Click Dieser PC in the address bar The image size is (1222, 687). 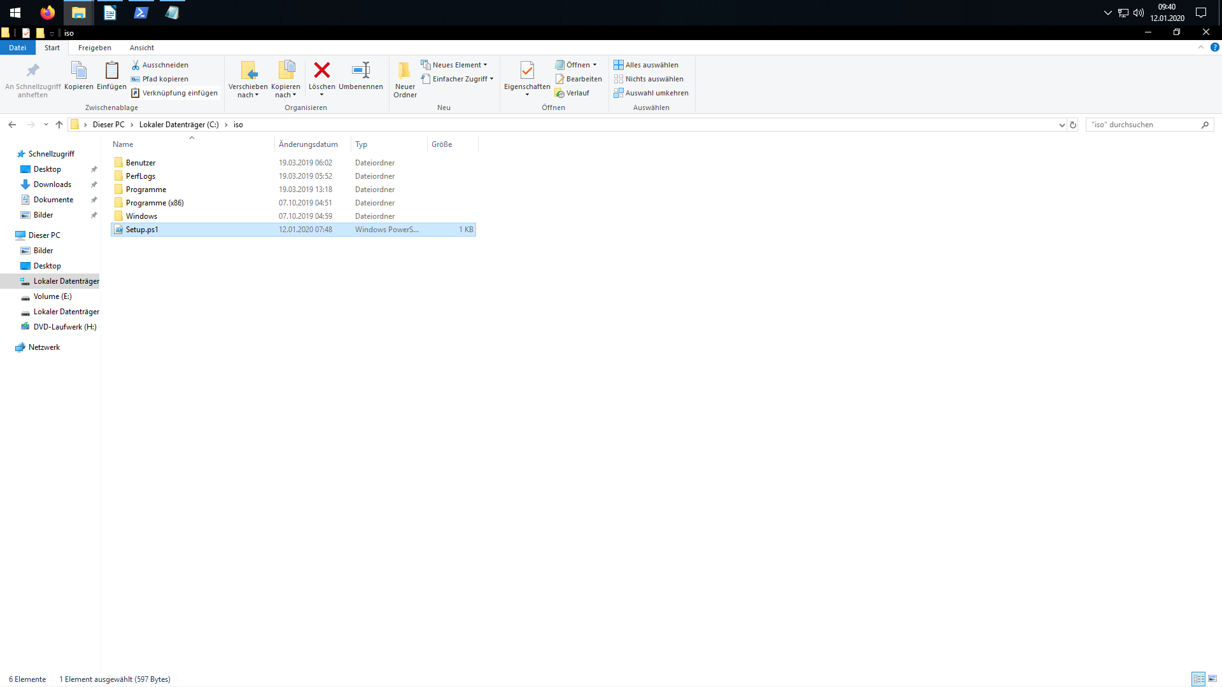pos(109,125)
